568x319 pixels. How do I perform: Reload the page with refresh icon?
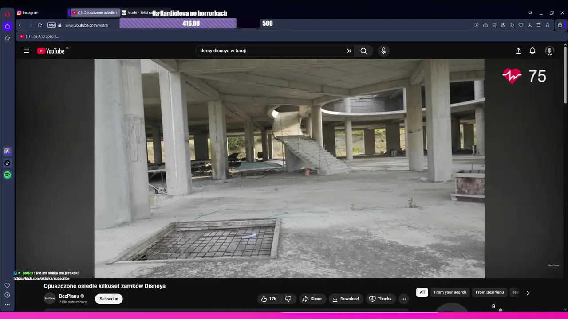tap(40, 25)
